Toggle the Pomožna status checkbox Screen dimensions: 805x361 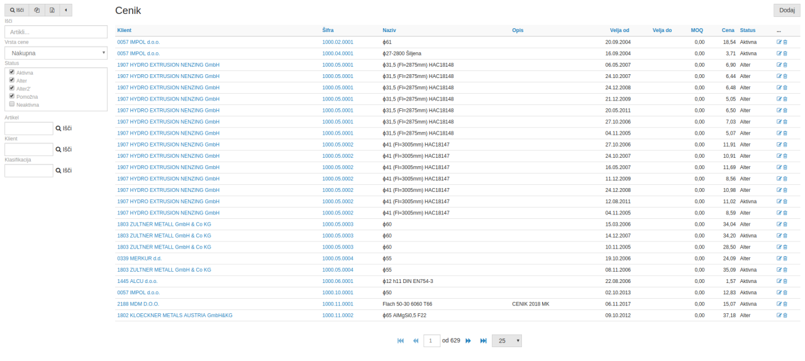point(12,96)
